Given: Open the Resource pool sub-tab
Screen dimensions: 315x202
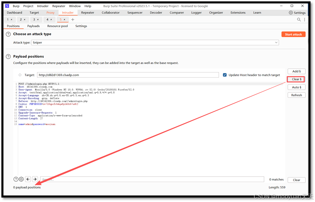Looking at the screenshot, I should coord(57,26).
